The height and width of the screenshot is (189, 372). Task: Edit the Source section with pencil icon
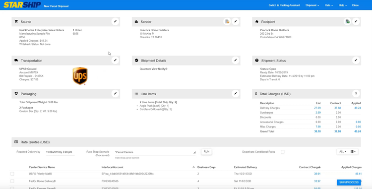[x=115, y=22]
